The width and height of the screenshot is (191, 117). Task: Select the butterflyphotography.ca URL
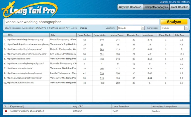(24, 49)
